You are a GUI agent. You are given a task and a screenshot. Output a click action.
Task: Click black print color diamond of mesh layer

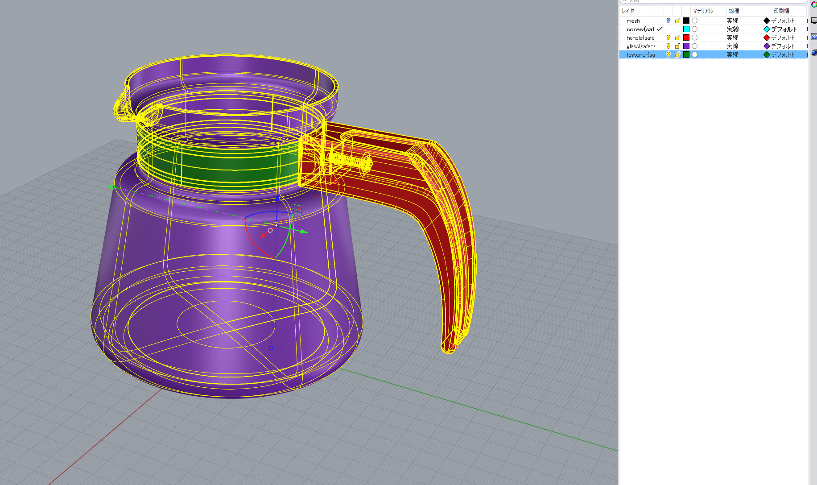pos(767,21)
